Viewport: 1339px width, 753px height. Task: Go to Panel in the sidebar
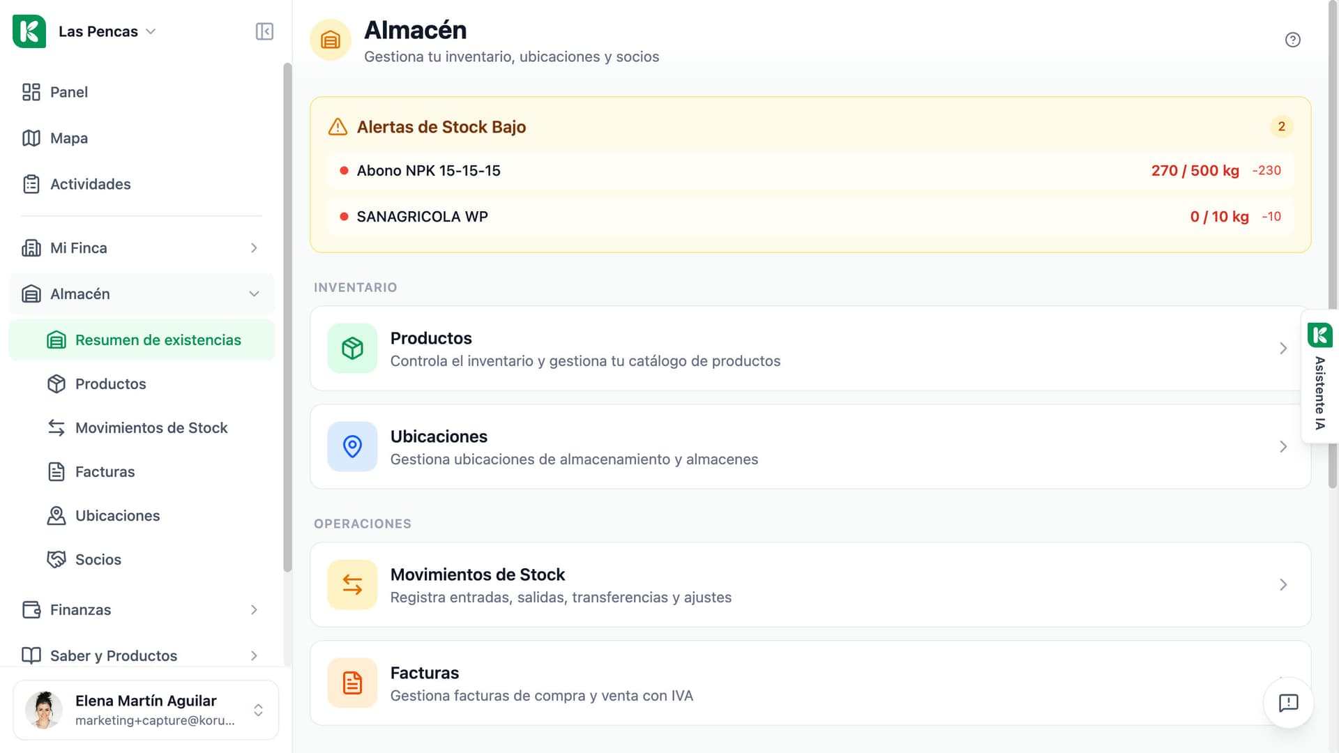pyautogui.click(x=141, y=92)
